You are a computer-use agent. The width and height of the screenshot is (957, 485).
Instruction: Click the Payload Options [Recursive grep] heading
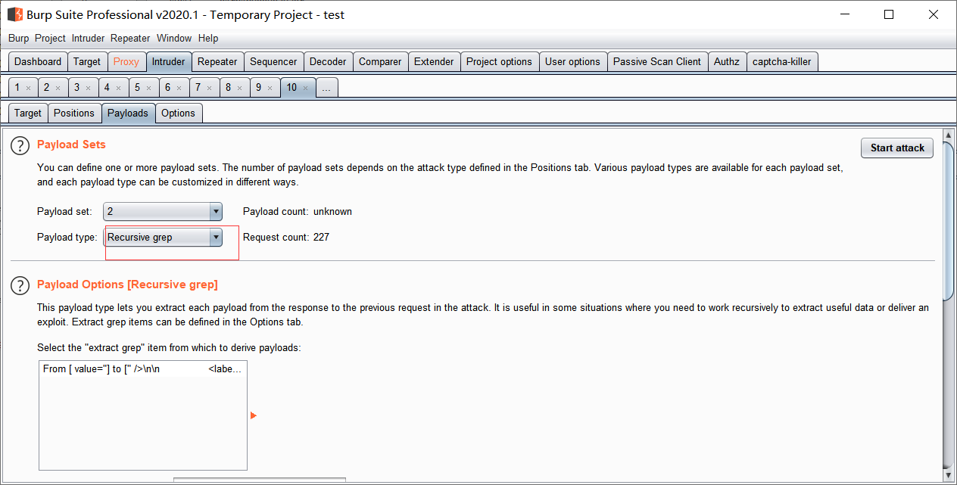coord(127,284)
